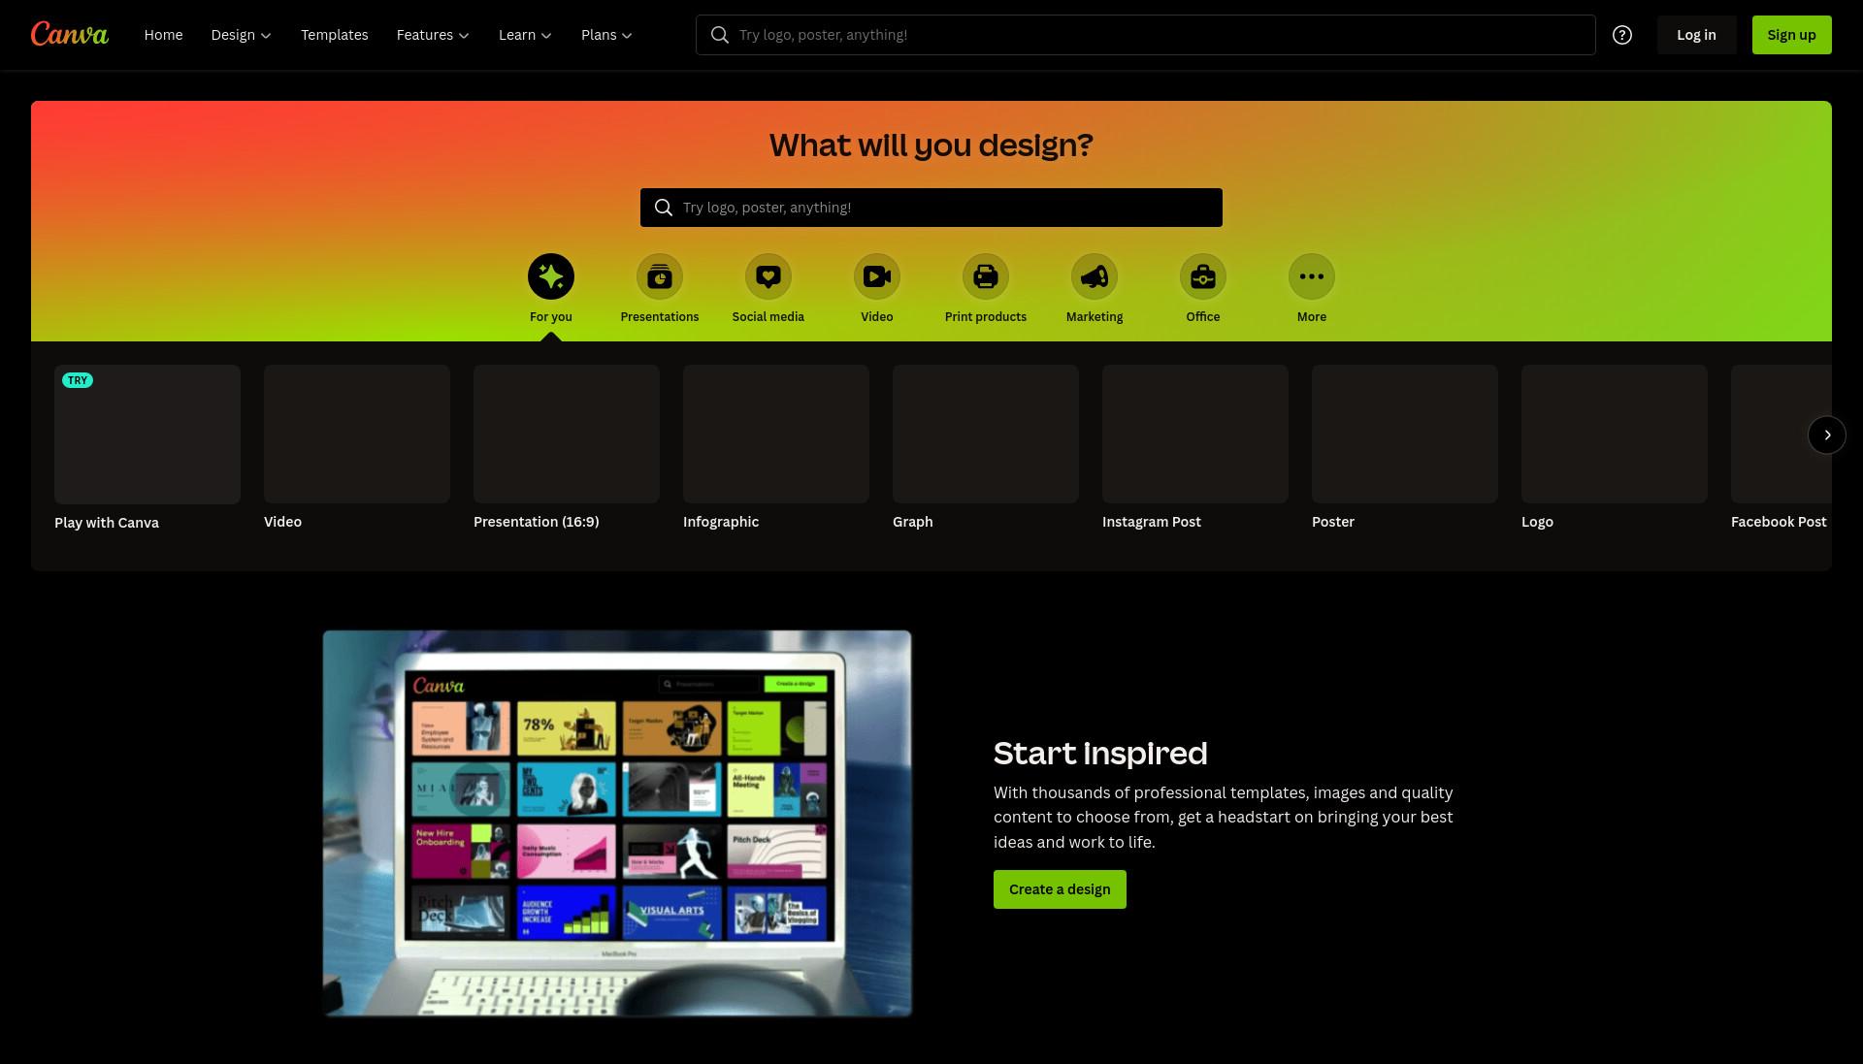
Task: Open the Infographic thumbnail
Action: click(x=776, y=434)
